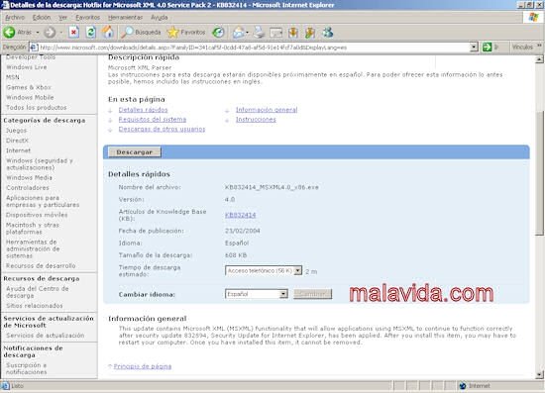545x393 pixels.
Task: Open Windows (seguridad y actualizaciones) category
Action: click(40, 164)
